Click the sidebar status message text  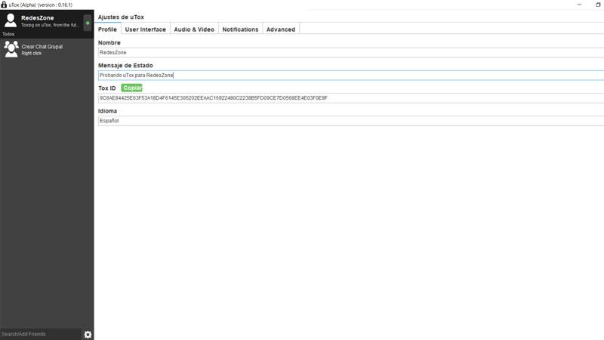click(50, 25)
